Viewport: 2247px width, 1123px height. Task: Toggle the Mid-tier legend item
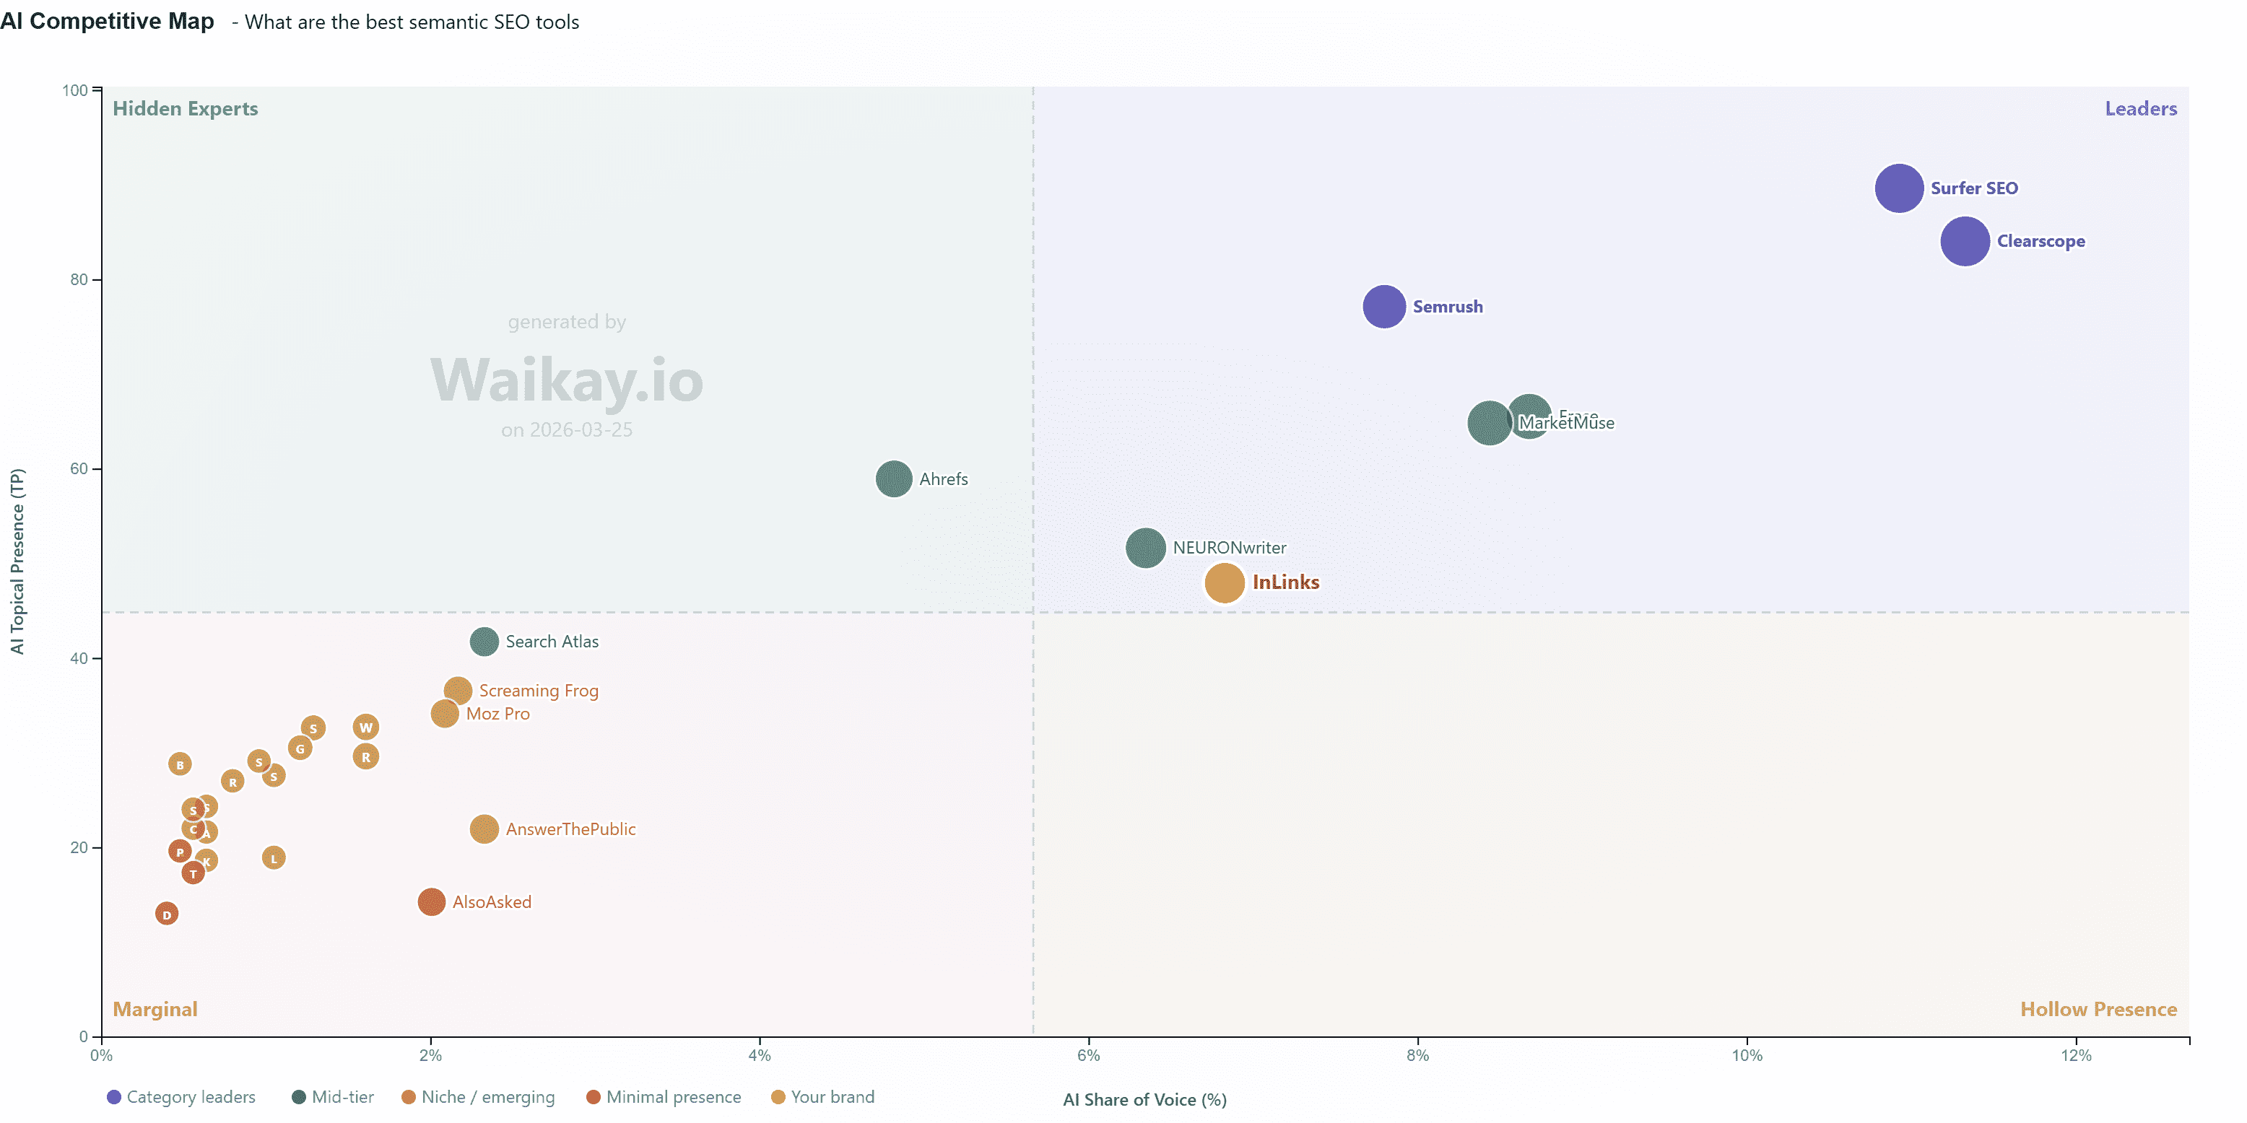click(333, 1097)
